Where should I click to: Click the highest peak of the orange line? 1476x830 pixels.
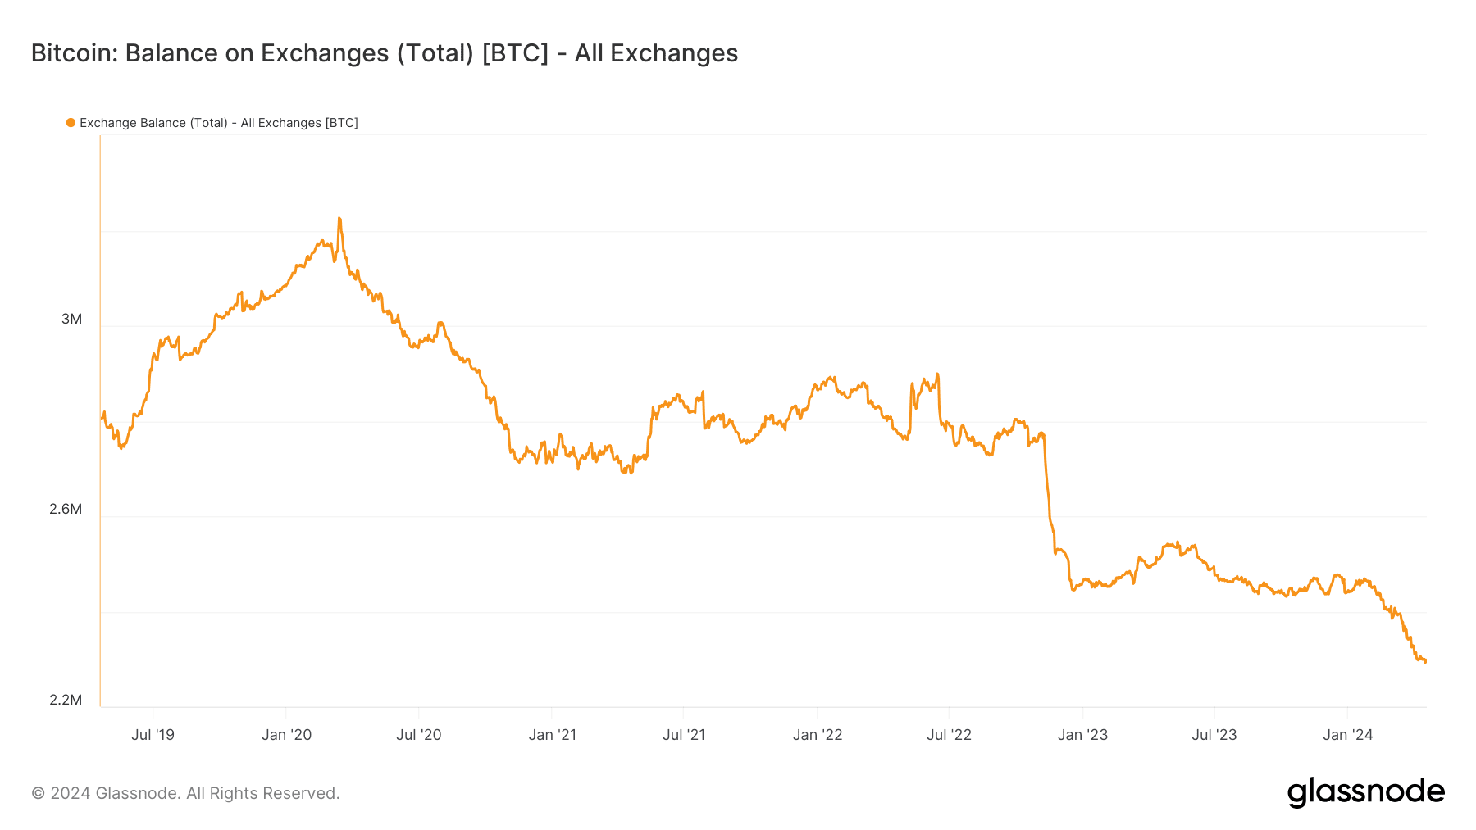pyautogui.click(x=339, y=219)
